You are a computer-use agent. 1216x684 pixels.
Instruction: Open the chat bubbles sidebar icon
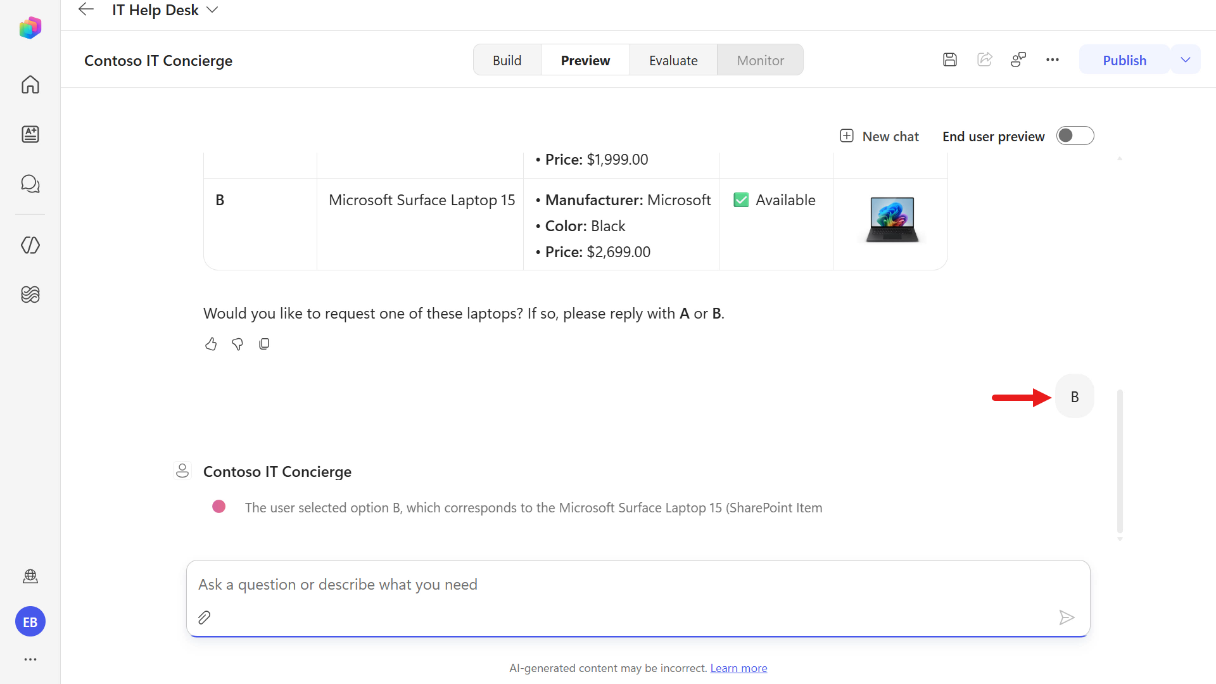tap(30, 184)
